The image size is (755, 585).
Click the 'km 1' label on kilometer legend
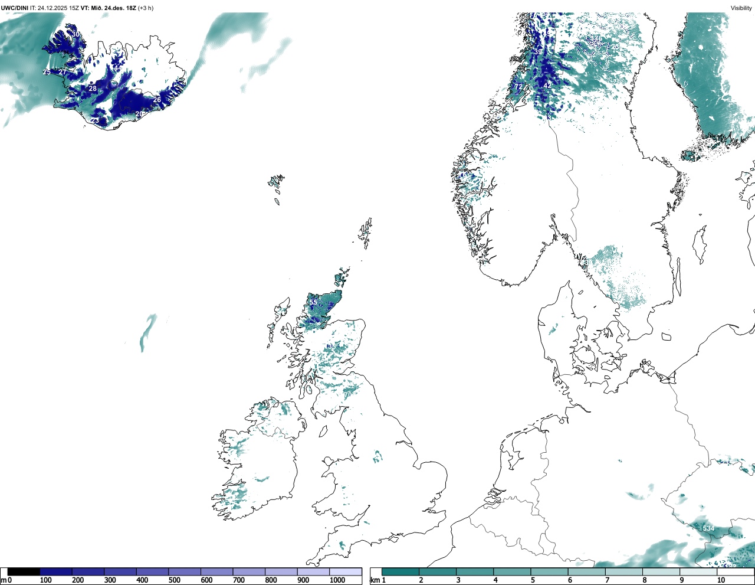pos(377,580)
